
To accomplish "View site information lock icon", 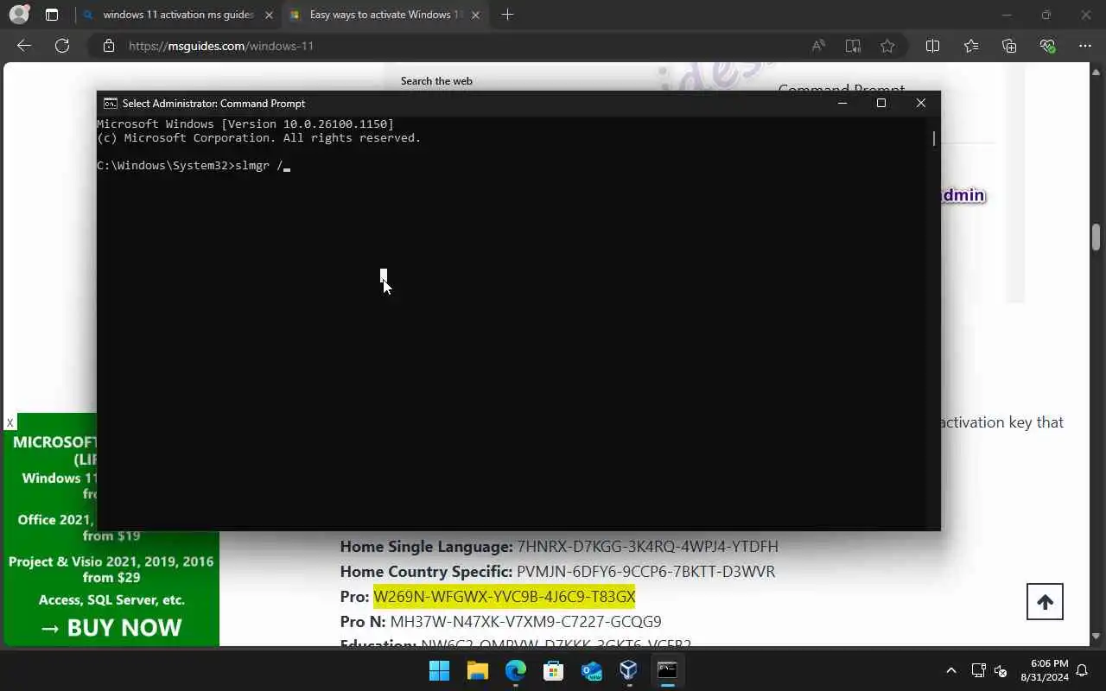I will 109,46.
